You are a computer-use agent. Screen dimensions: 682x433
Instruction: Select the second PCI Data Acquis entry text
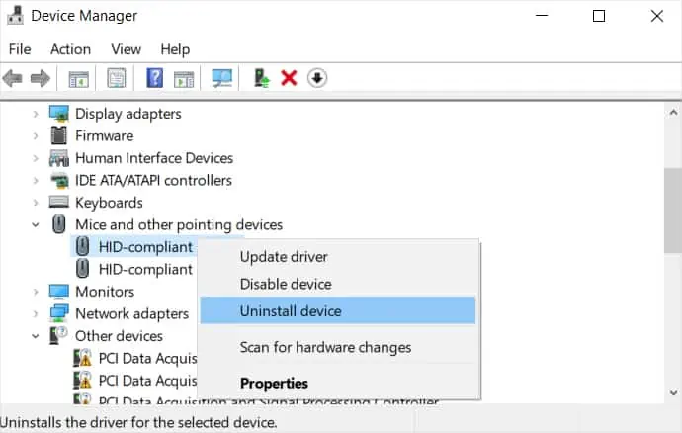148,381
